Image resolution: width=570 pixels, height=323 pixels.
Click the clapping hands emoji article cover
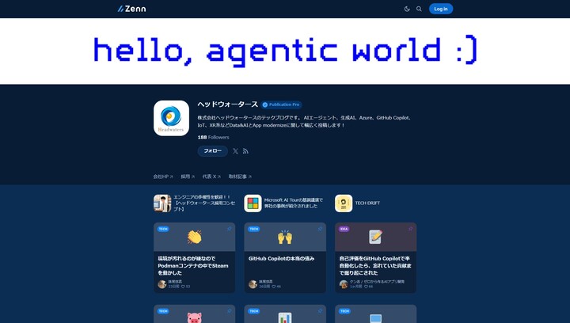[x=194, y=237]
